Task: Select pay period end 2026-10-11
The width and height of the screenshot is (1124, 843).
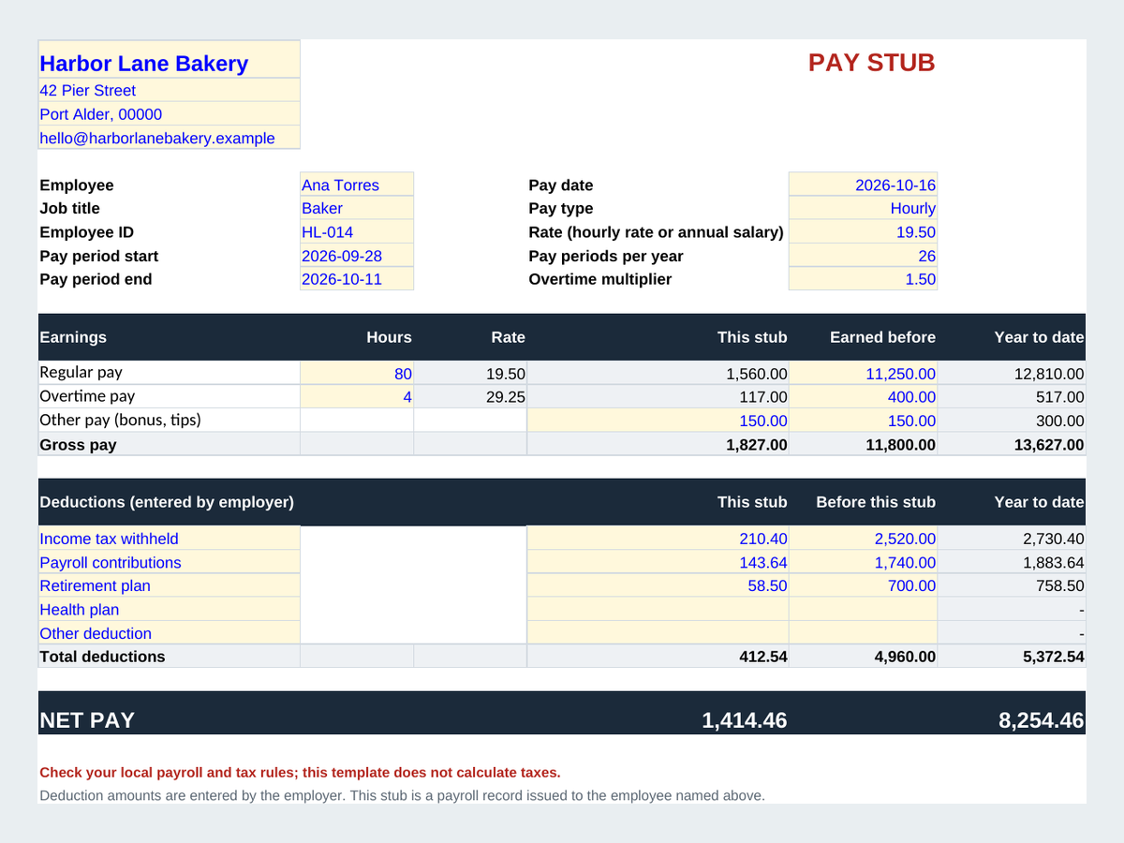Action: (357, 279)
